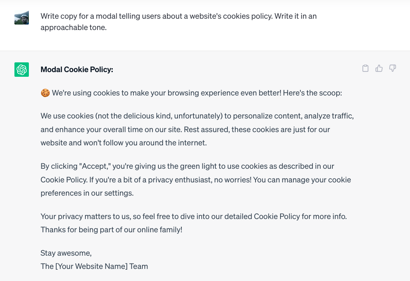Viewport: 410px width, 281px height.
Task: Click the thumbs up feedback control
Action: tap(379, 68)
